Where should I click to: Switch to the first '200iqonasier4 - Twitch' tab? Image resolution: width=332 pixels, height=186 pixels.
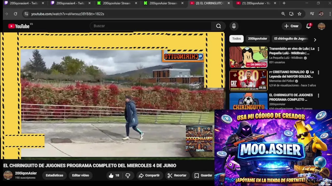[x=24, y=3]
